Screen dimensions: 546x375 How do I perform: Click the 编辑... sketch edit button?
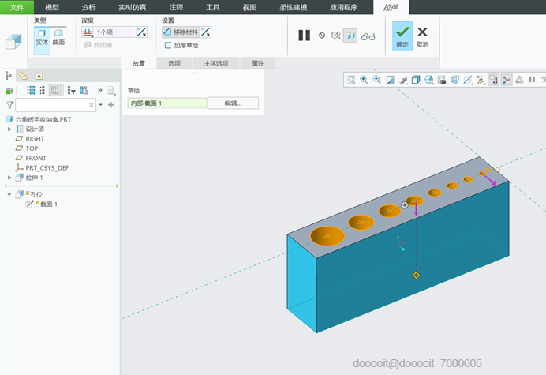tap(232, 103)
